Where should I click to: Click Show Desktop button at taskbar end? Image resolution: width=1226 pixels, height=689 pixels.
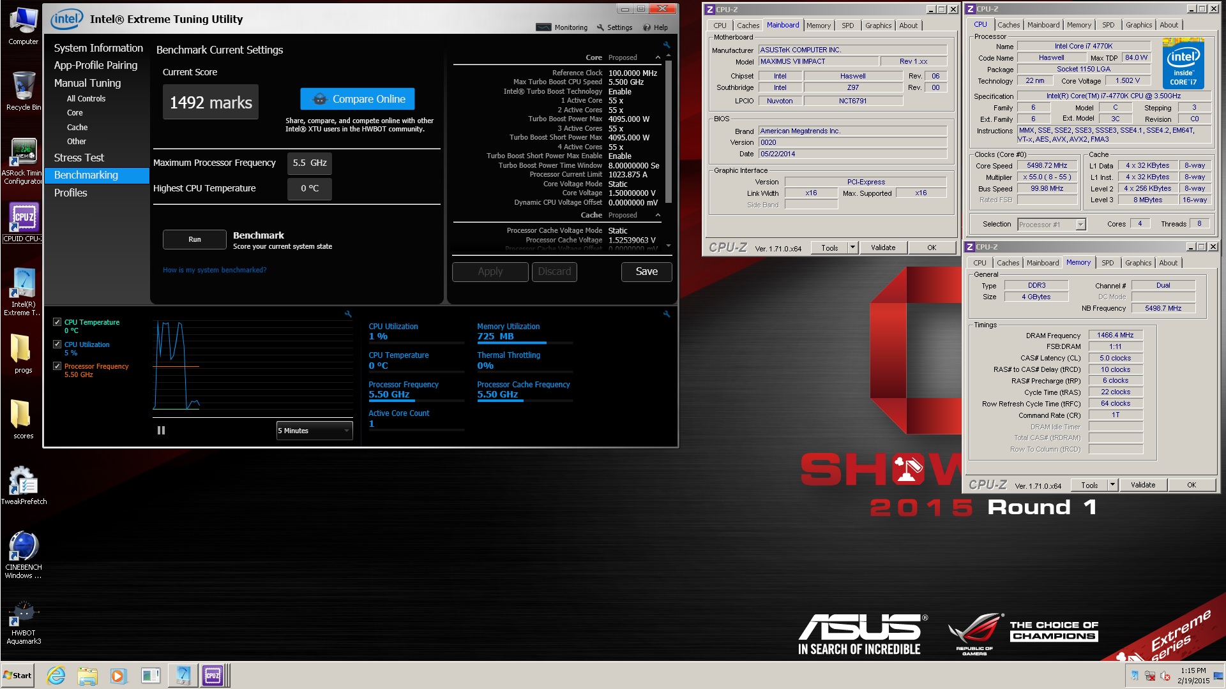click(x=1220, y=676)
